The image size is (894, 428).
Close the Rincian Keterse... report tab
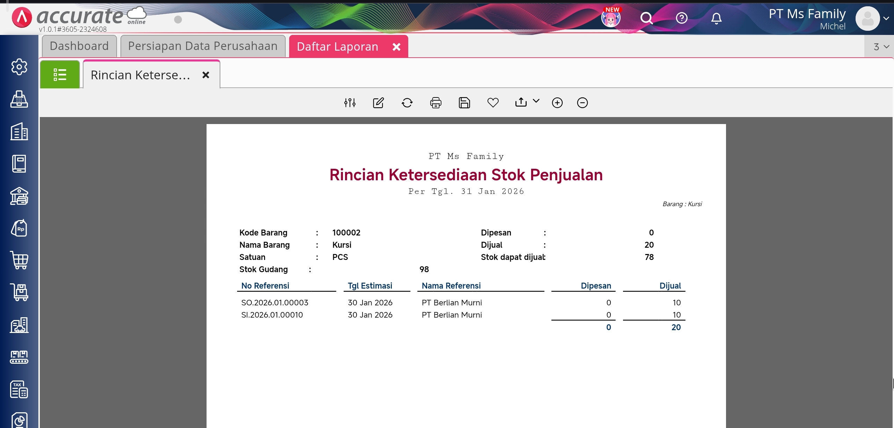(206, 75)
